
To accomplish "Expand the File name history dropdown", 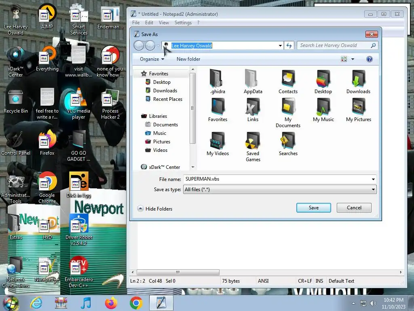I will click(x=373, y=179).
